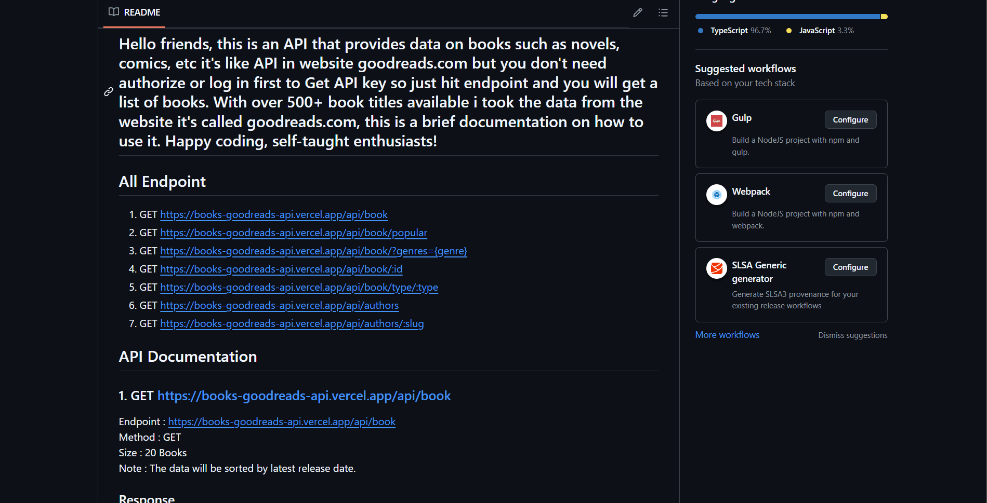Open the /api/authors/:slug endpoint link

292,324
